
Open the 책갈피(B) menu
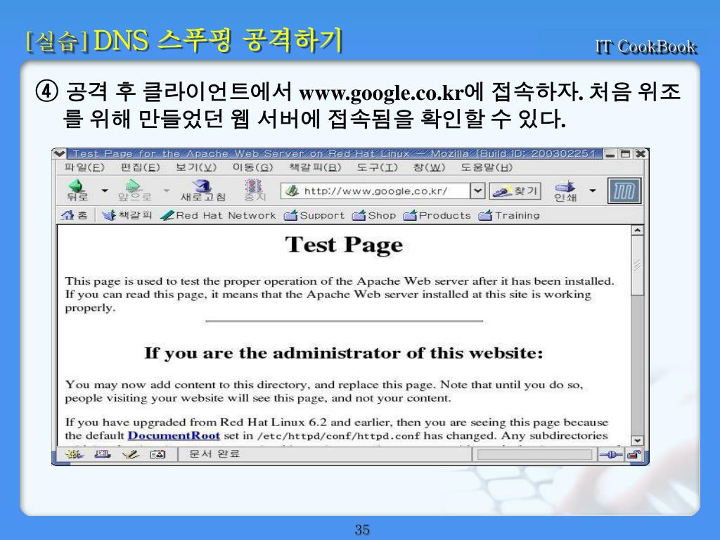[315, 167]
